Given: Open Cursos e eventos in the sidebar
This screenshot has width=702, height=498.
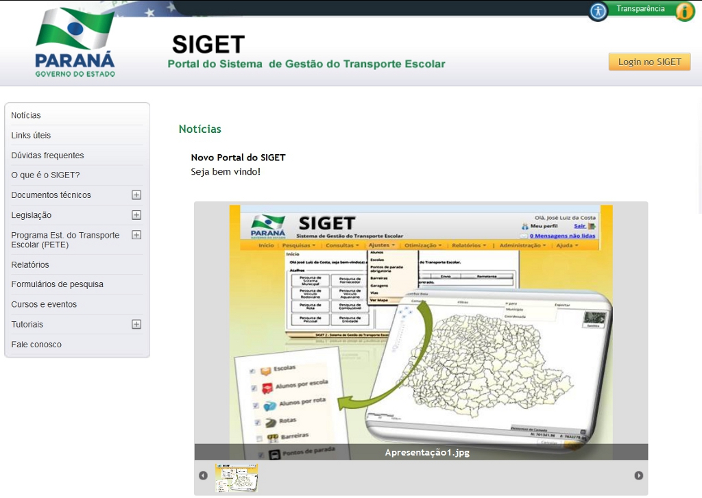Looking at the screenshot, I should (x=77, y=304).
